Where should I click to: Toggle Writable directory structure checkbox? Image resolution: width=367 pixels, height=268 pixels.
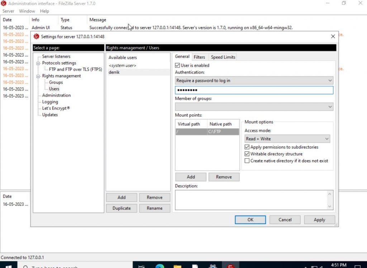247,154
